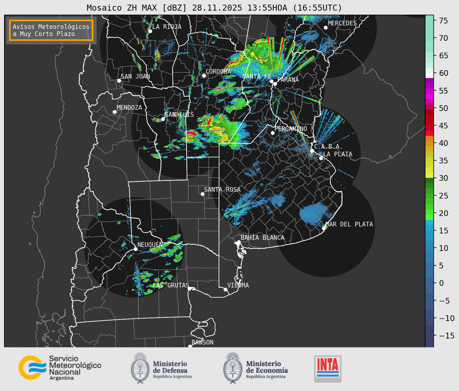Click the RAWSON city label

click(x=202, y=342)
